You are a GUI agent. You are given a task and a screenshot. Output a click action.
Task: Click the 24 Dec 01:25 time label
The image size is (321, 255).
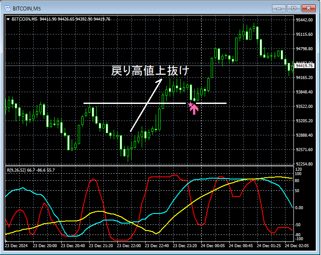[x=269, y=245]
